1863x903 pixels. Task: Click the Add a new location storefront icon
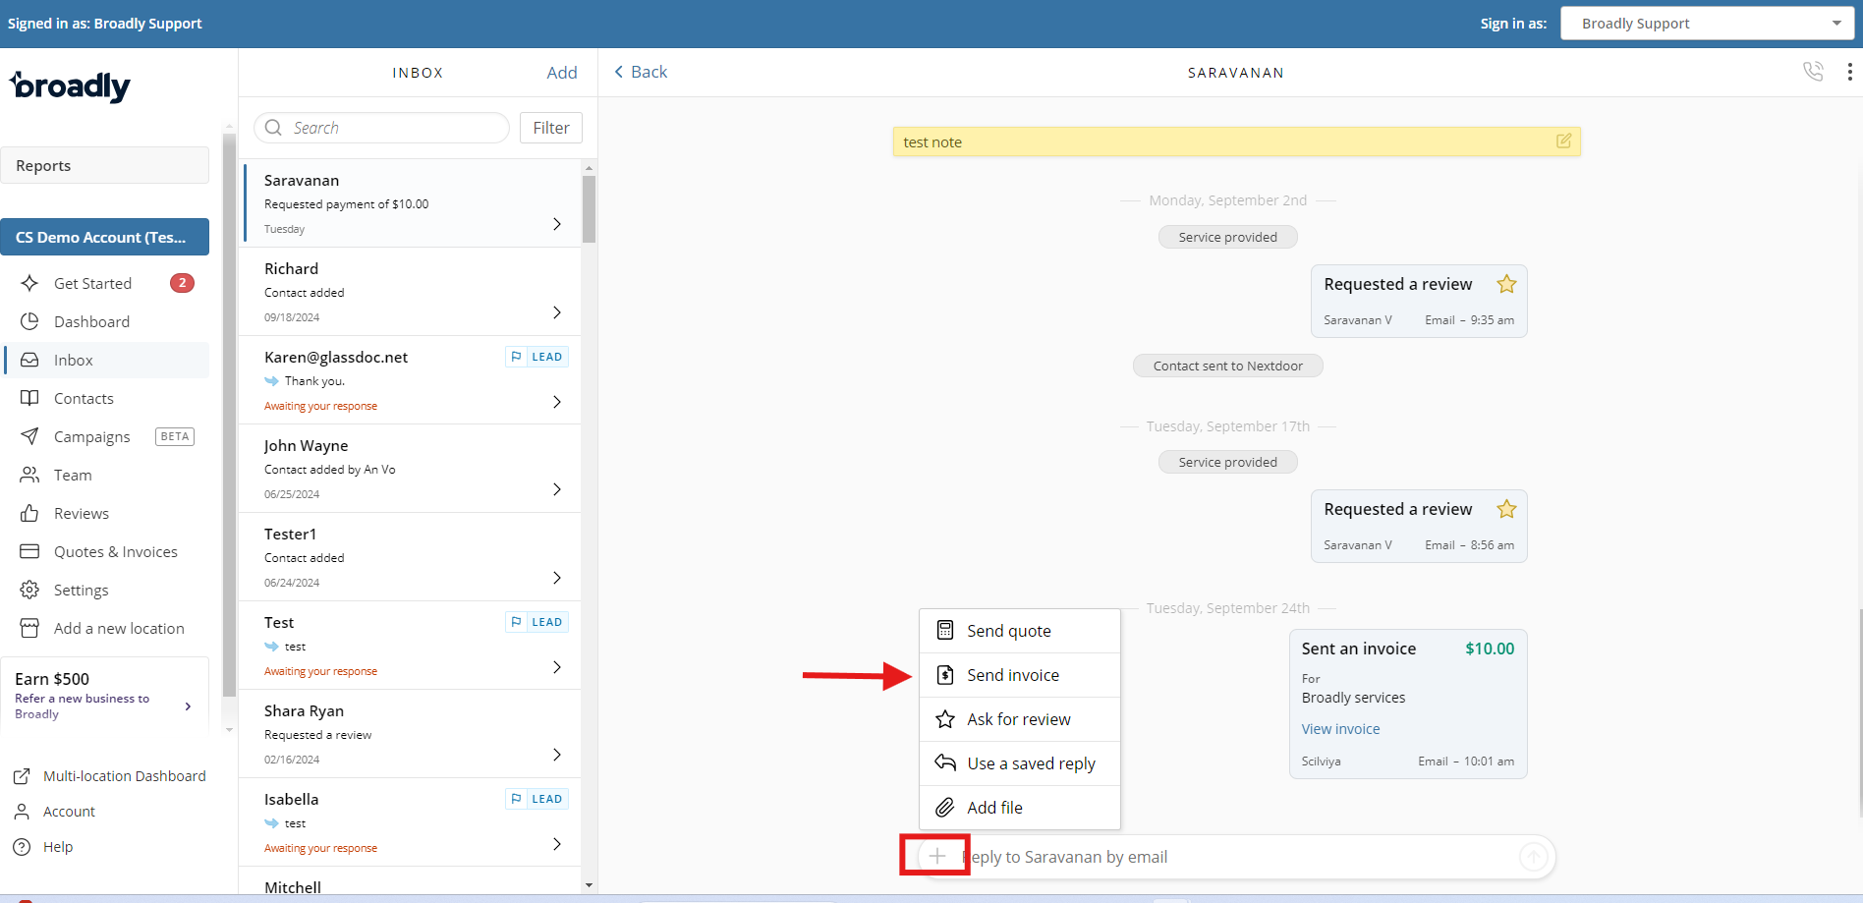tap(29, 628)
